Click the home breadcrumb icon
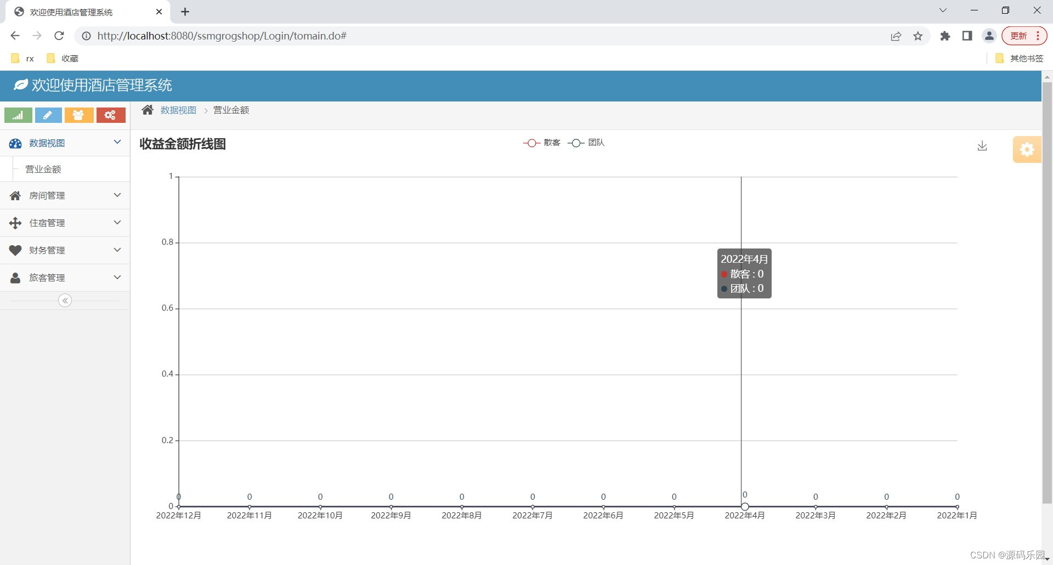The image size is (1053, 565). coord(147,109)
